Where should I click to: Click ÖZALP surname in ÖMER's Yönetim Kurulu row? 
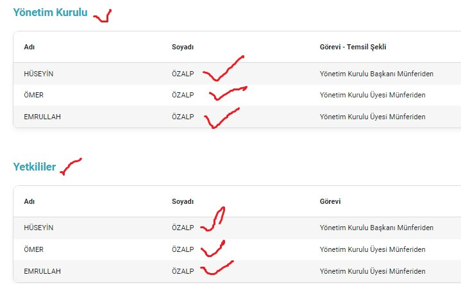183,95
